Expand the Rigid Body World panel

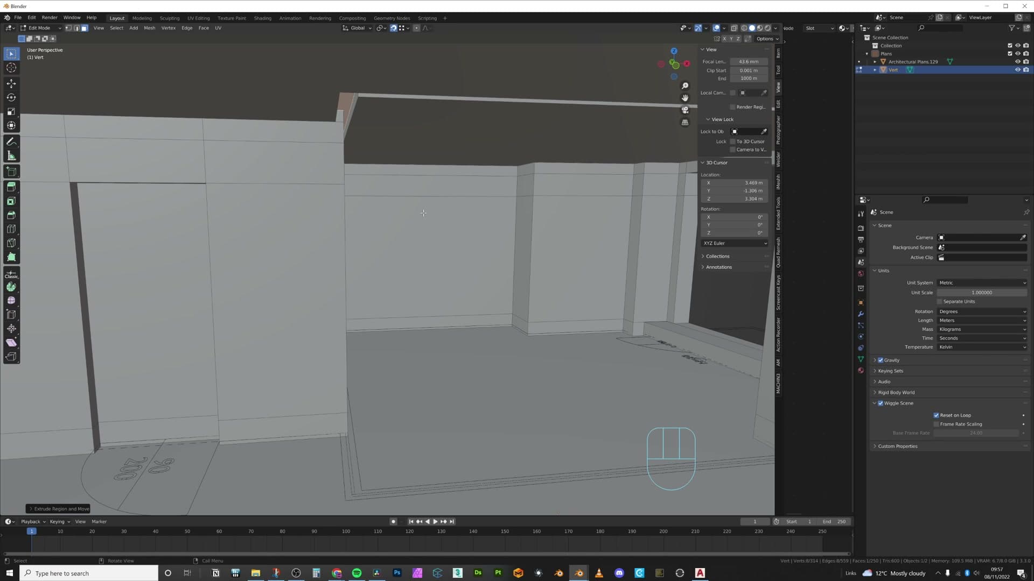pos(896,393)
